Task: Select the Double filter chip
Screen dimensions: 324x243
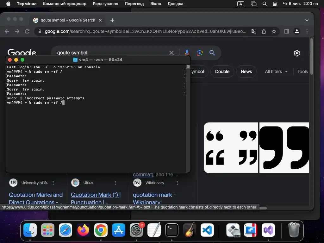Action: tap(222, 72)
